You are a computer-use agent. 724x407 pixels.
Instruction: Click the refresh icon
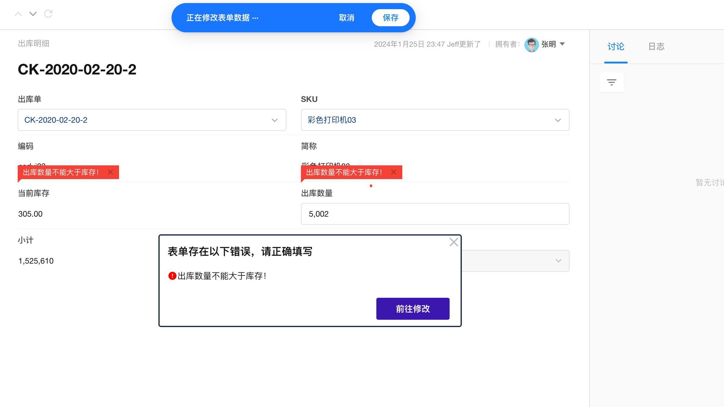[48, 14]
